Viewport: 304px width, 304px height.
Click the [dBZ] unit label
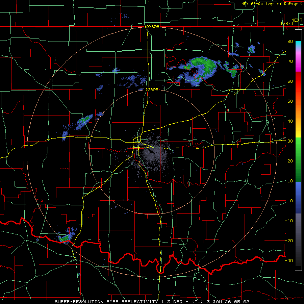tap(287, 23)
